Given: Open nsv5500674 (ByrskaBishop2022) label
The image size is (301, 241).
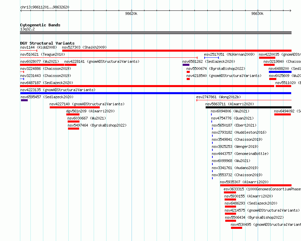Looking at the screenshot, I should pyautogui.click(x=216, y=69).
